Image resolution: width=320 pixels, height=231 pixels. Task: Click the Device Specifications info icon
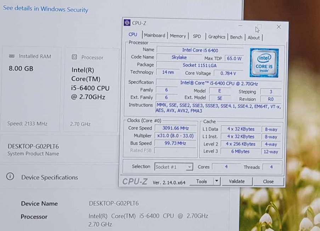pos(10,177)
